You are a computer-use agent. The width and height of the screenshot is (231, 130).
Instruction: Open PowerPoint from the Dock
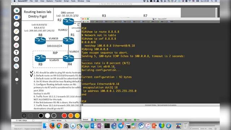point(155,126)
